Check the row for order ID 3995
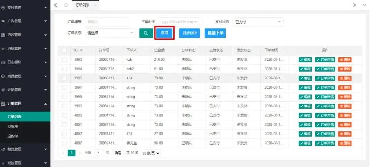This screenshot has height=167, width=373. (x=64, y=78)
